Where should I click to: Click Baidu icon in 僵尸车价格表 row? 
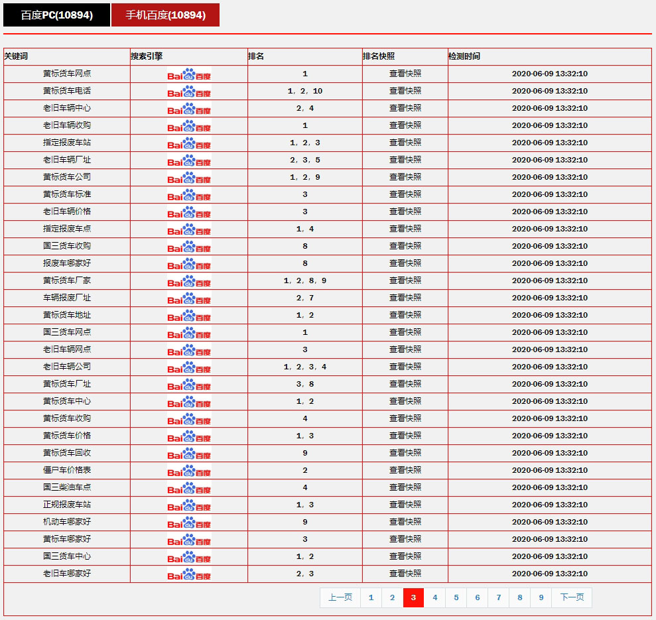[189, 471]
